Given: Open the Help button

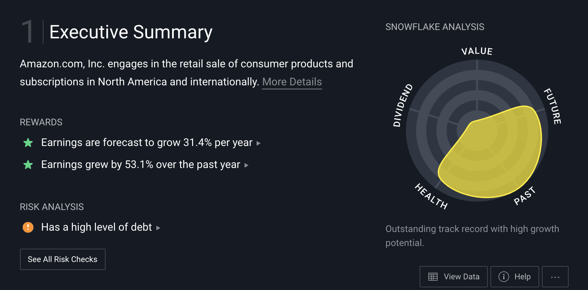Looking at the screenshot, I should click(515, 277).
